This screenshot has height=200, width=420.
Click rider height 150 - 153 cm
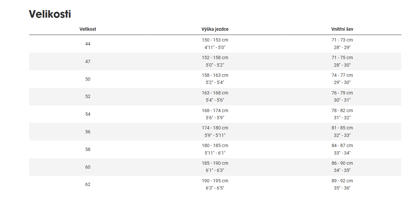tap(215, 40)
